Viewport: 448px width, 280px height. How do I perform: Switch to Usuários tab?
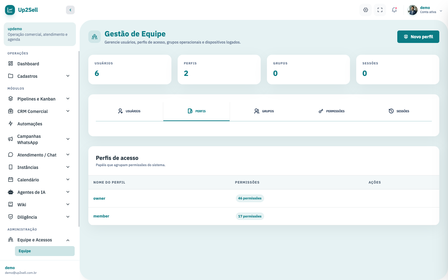point(129,111)
